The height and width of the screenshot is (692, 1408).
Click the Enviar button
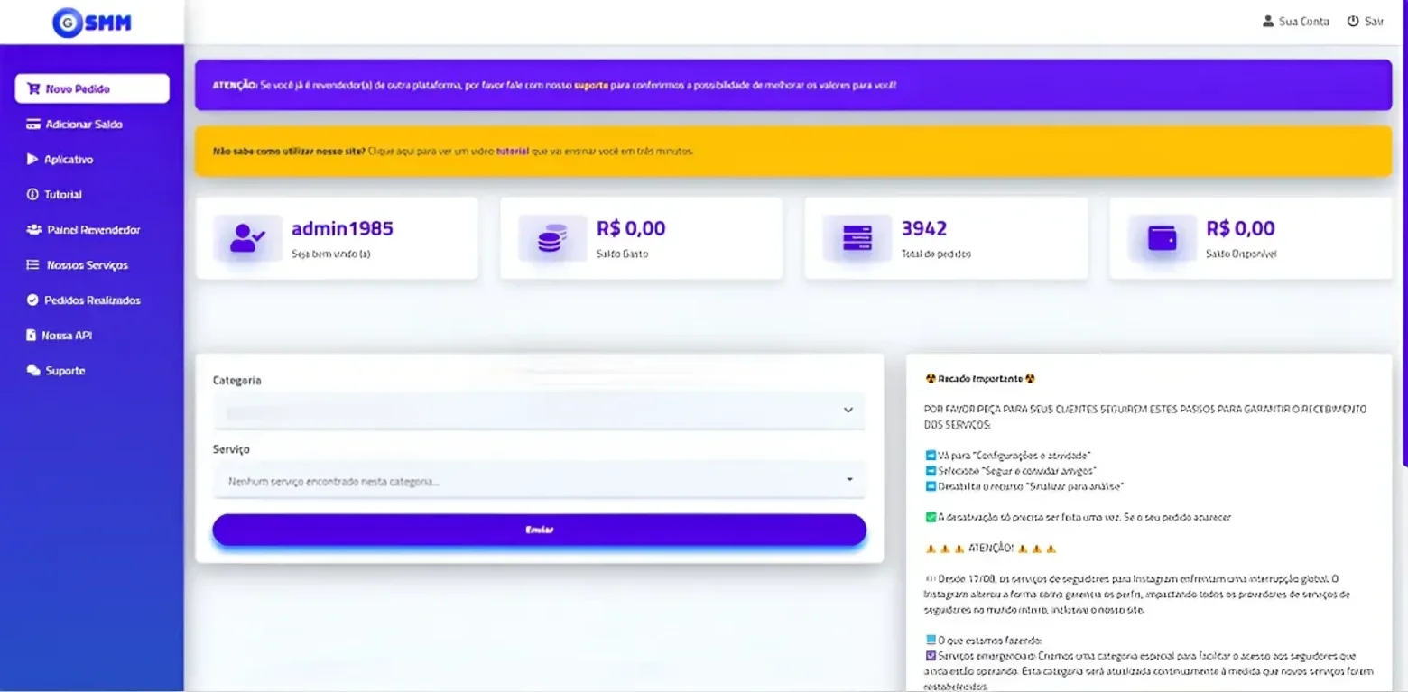pyautogui.click(x=540, y=531)
